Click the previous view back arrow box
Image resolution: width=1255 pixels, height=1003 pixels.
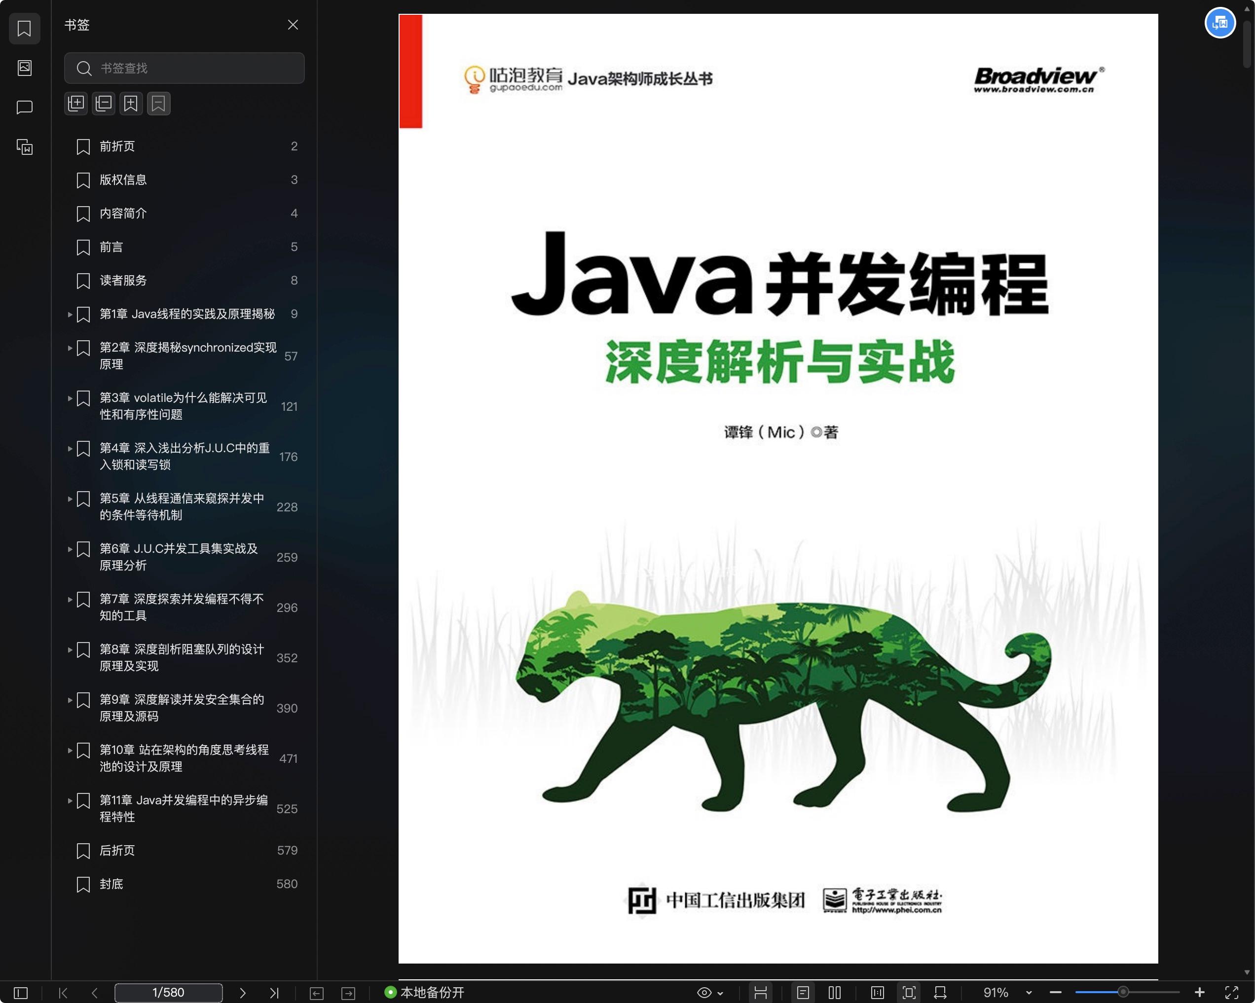tap(317, 993)
